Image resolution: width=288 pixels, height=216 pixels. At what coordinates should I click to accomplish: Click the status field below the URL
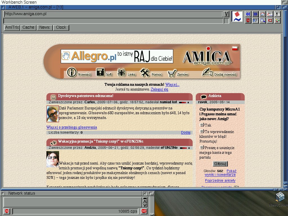(x=113, y=21)
